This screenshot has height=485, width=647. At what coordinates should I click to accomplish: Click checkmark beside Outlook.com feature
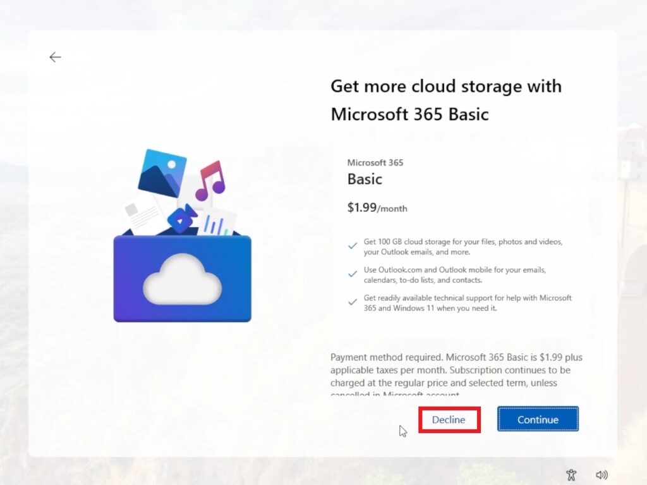(353, 274)
